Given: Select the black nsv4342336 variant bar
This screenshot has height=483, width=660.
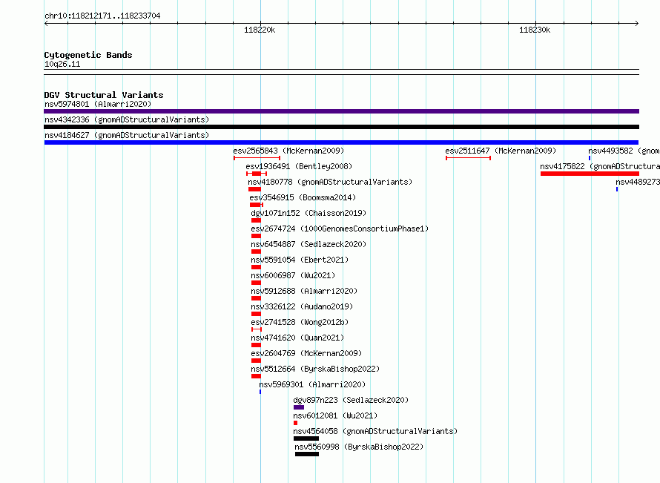Looking at the screenshot, I should click(x=341, y=127).
